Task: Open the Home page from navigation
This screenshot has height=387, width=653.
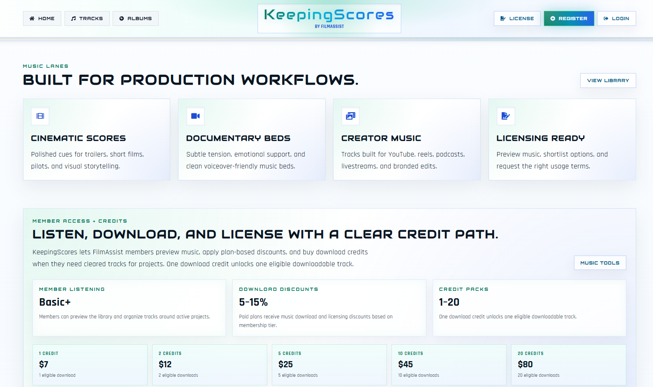Action: (x=42, y=18)
